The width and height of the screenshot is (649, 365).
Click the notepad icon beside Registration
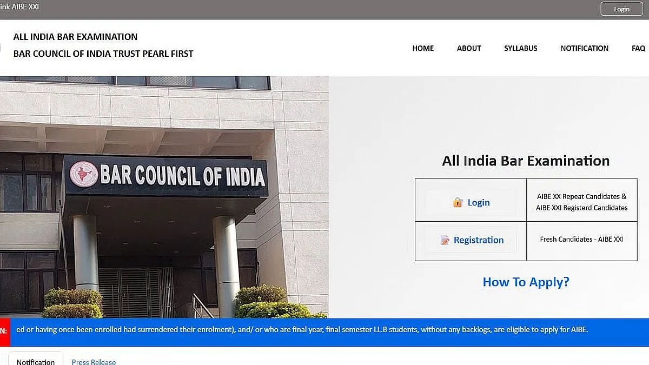445,240
